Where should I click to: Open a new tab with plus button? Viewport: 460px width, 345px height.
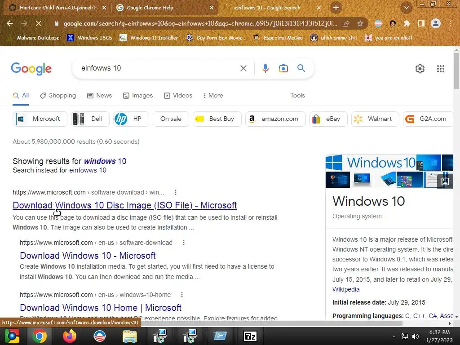(336, 8)
